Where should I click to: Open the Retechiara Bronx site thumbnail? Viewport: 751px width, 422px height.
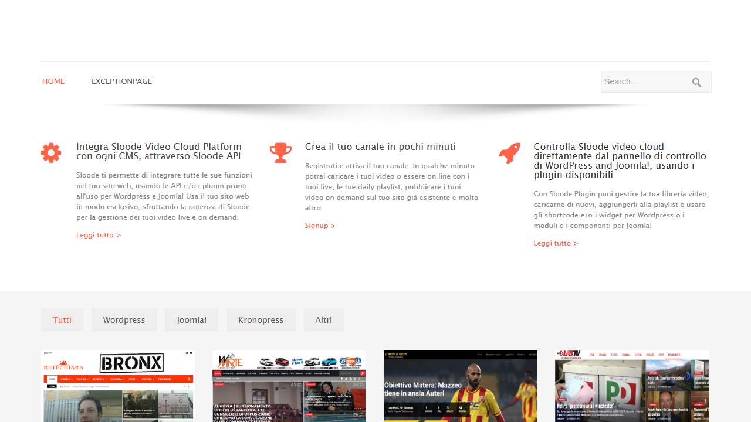point(118,386)
